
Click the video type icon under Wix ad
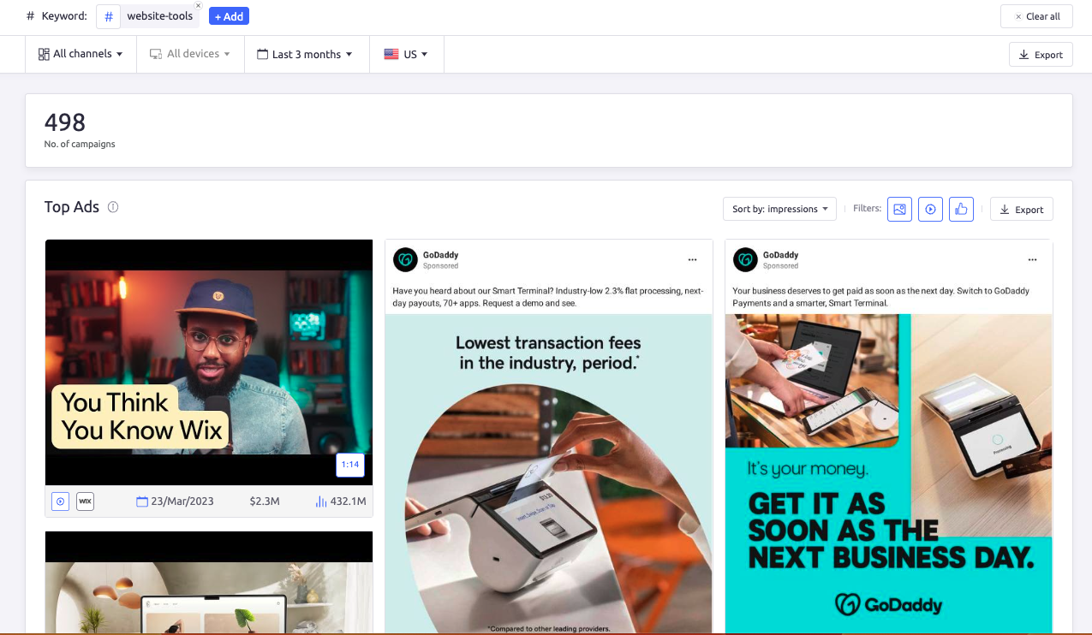pyautogui.click(x=60, y=501)
